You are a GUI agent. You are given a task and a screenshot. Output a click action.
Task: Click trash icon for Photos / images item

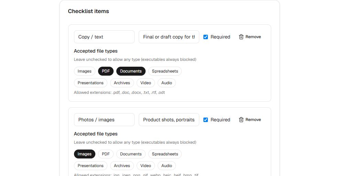point(241,120)
